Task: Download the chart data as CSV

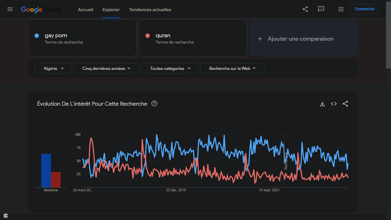Action: click(x=322, y=104)
